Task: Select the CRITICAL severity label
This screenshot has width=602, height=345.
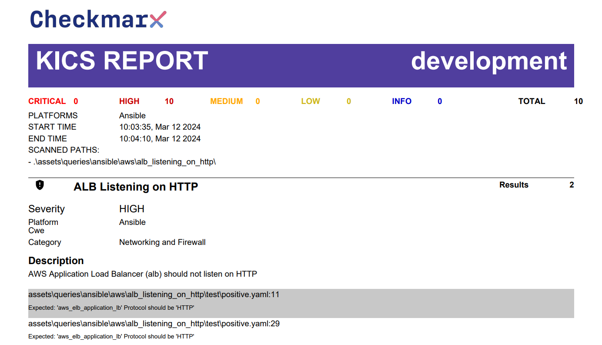Action: 47,101
